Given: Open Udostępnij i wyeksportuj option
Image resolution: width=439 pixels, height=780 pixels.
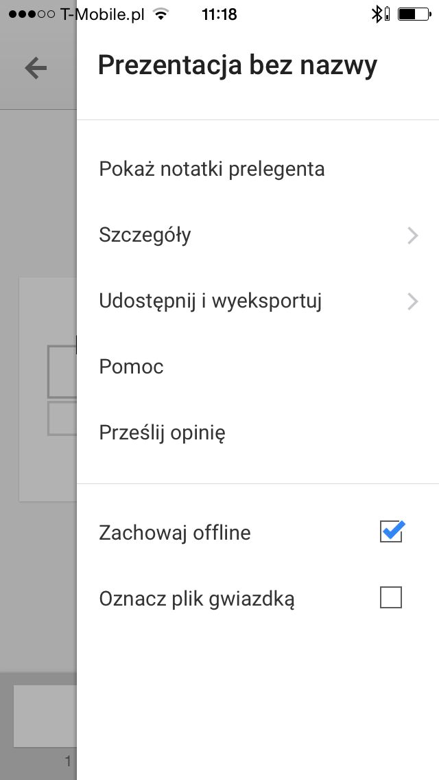Looking at the screenshot, I should click(257, 301).
